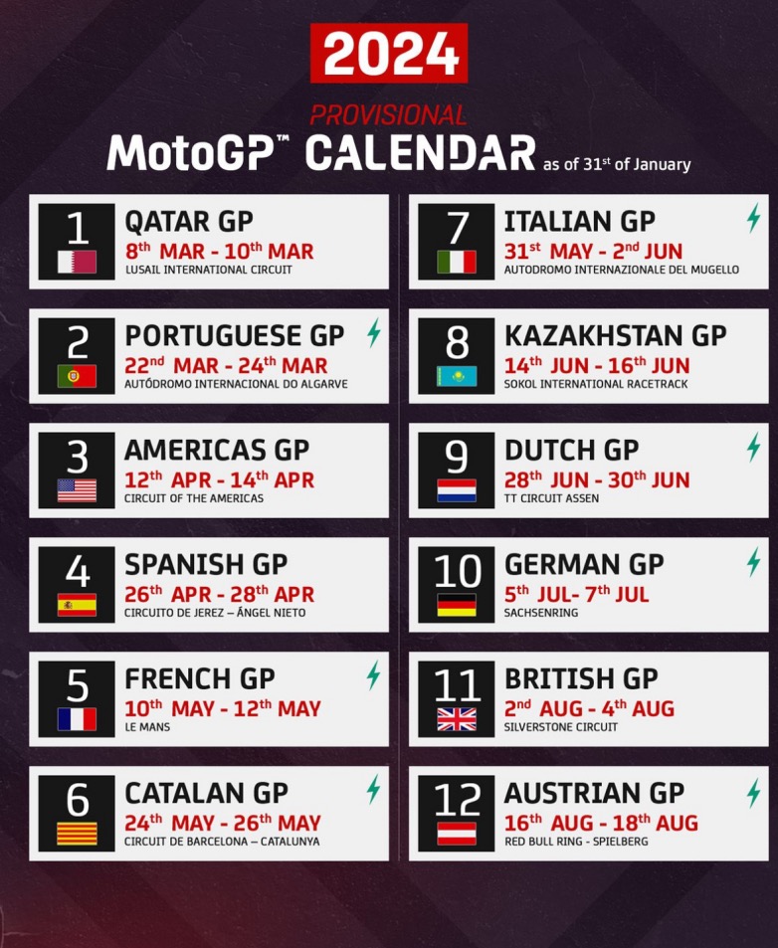Click the QATAR GP title

[189, 221]
